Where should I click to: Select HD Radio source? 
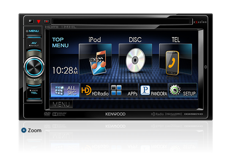coord(95,90)
